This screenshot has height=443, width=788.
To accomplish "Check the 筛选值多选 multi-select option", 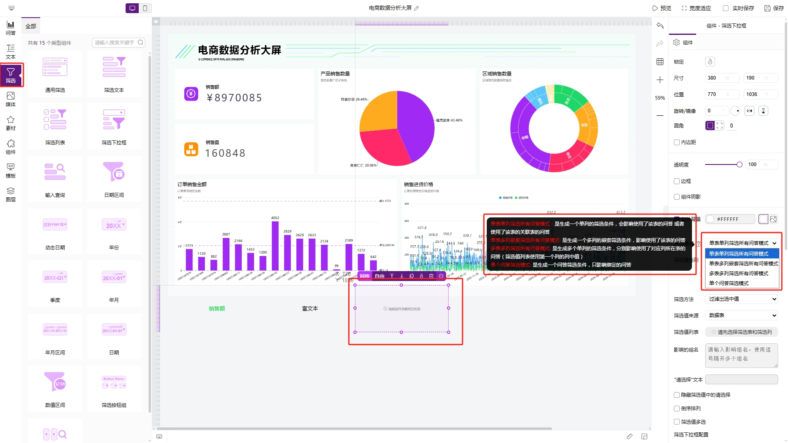I will [677, 422].
